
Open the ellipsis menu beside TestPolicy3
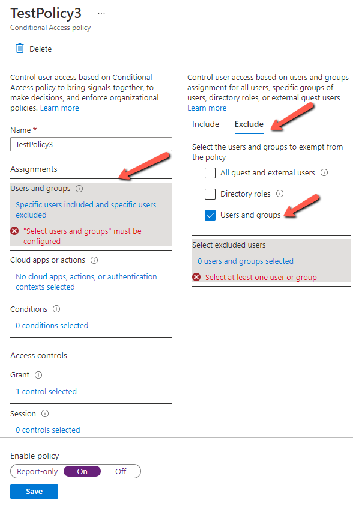101,13
